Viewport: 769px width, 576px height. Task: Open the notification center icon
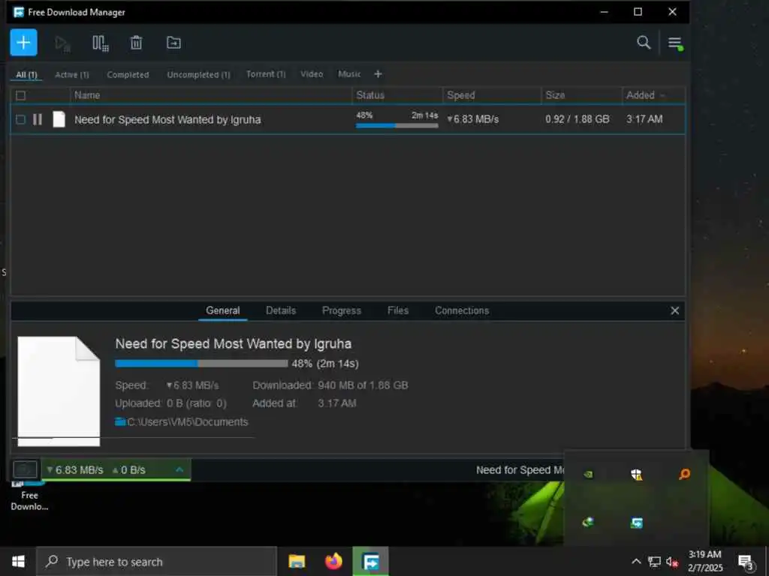tap(746, 562)
